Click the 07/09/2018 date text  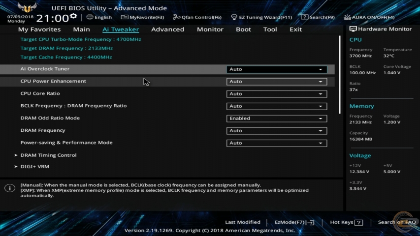20,17
